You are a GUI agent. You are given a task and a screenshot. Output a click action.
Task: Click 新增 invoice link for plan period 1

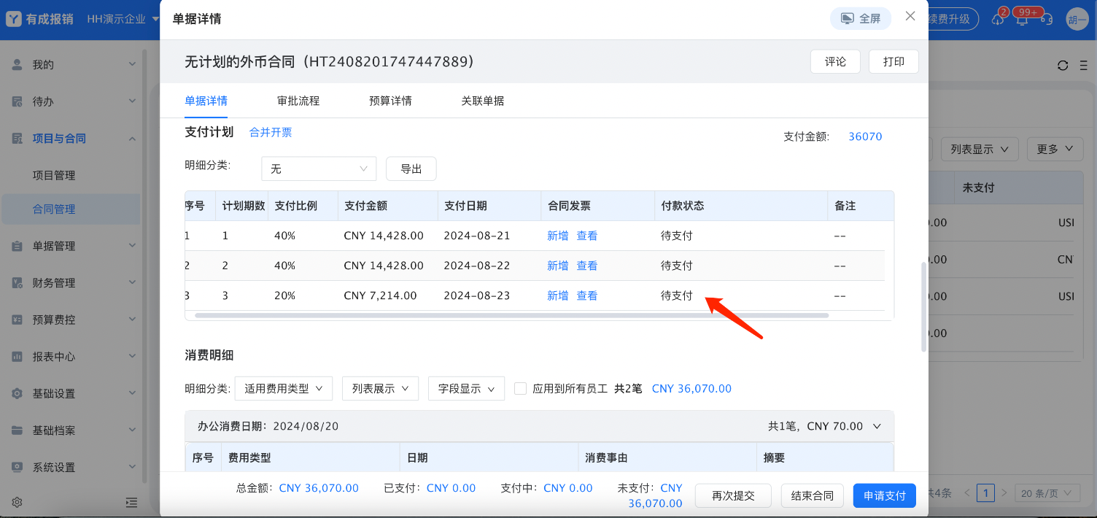(558, 236)
